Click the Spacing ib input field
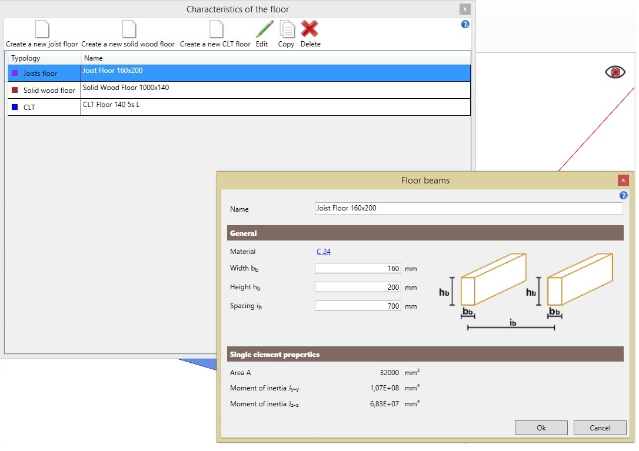Image resolution: width=639 pixels, height=451 pixels. pyautogui.click(x=357, y=306)
